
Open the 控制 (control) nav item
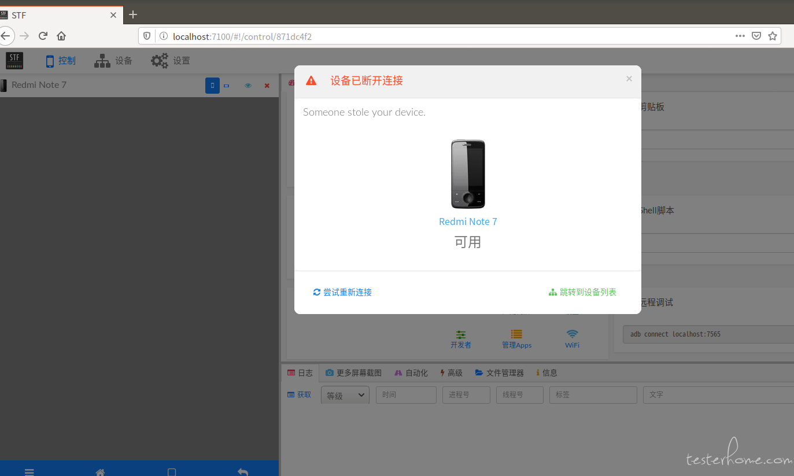pyautogui.click(x=60, y=61)
